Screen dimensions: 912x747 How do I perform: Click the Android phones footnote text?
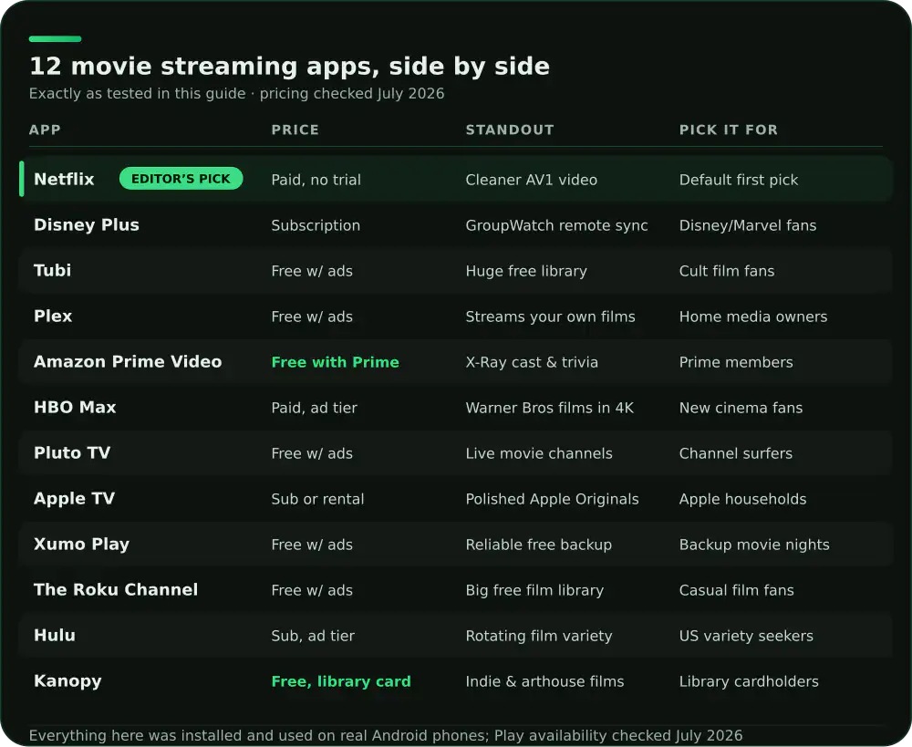point(386,735)
